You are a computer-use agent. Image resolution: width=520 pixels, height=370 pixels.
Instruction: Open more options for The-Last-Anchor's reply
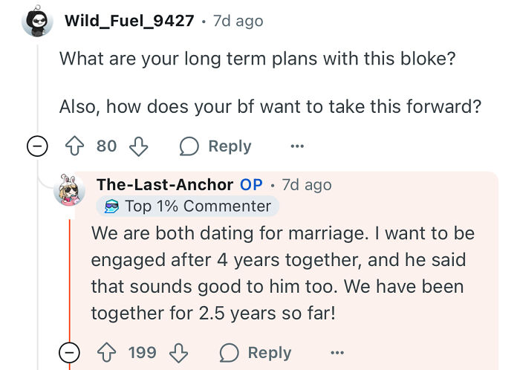337,352
